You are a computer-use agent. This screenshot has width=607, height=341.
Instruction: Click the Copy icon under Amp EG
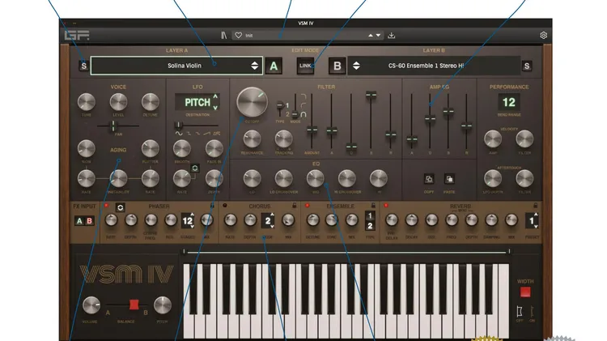(x=429, y=179)
